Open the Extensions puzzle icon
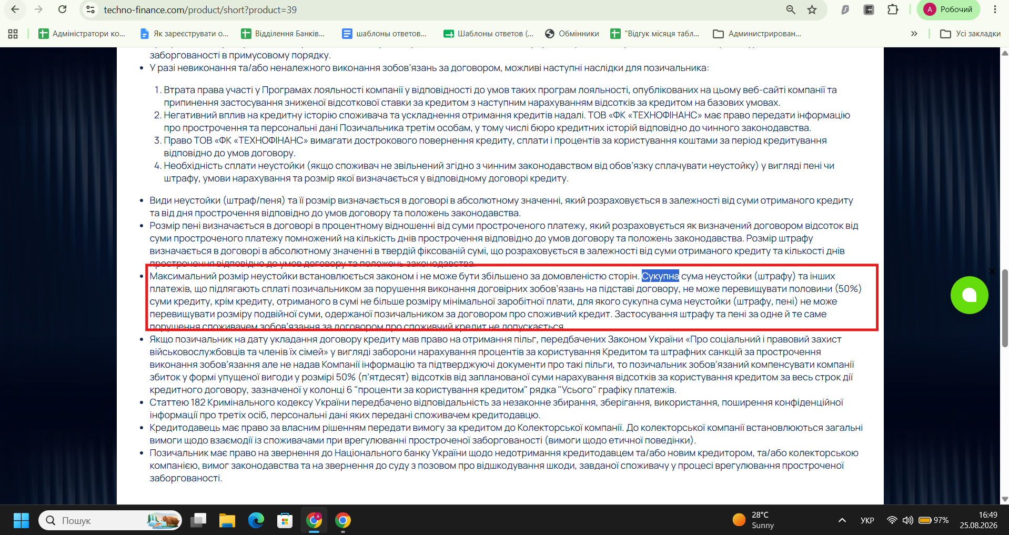1009x535 pixels. (893, 9)
